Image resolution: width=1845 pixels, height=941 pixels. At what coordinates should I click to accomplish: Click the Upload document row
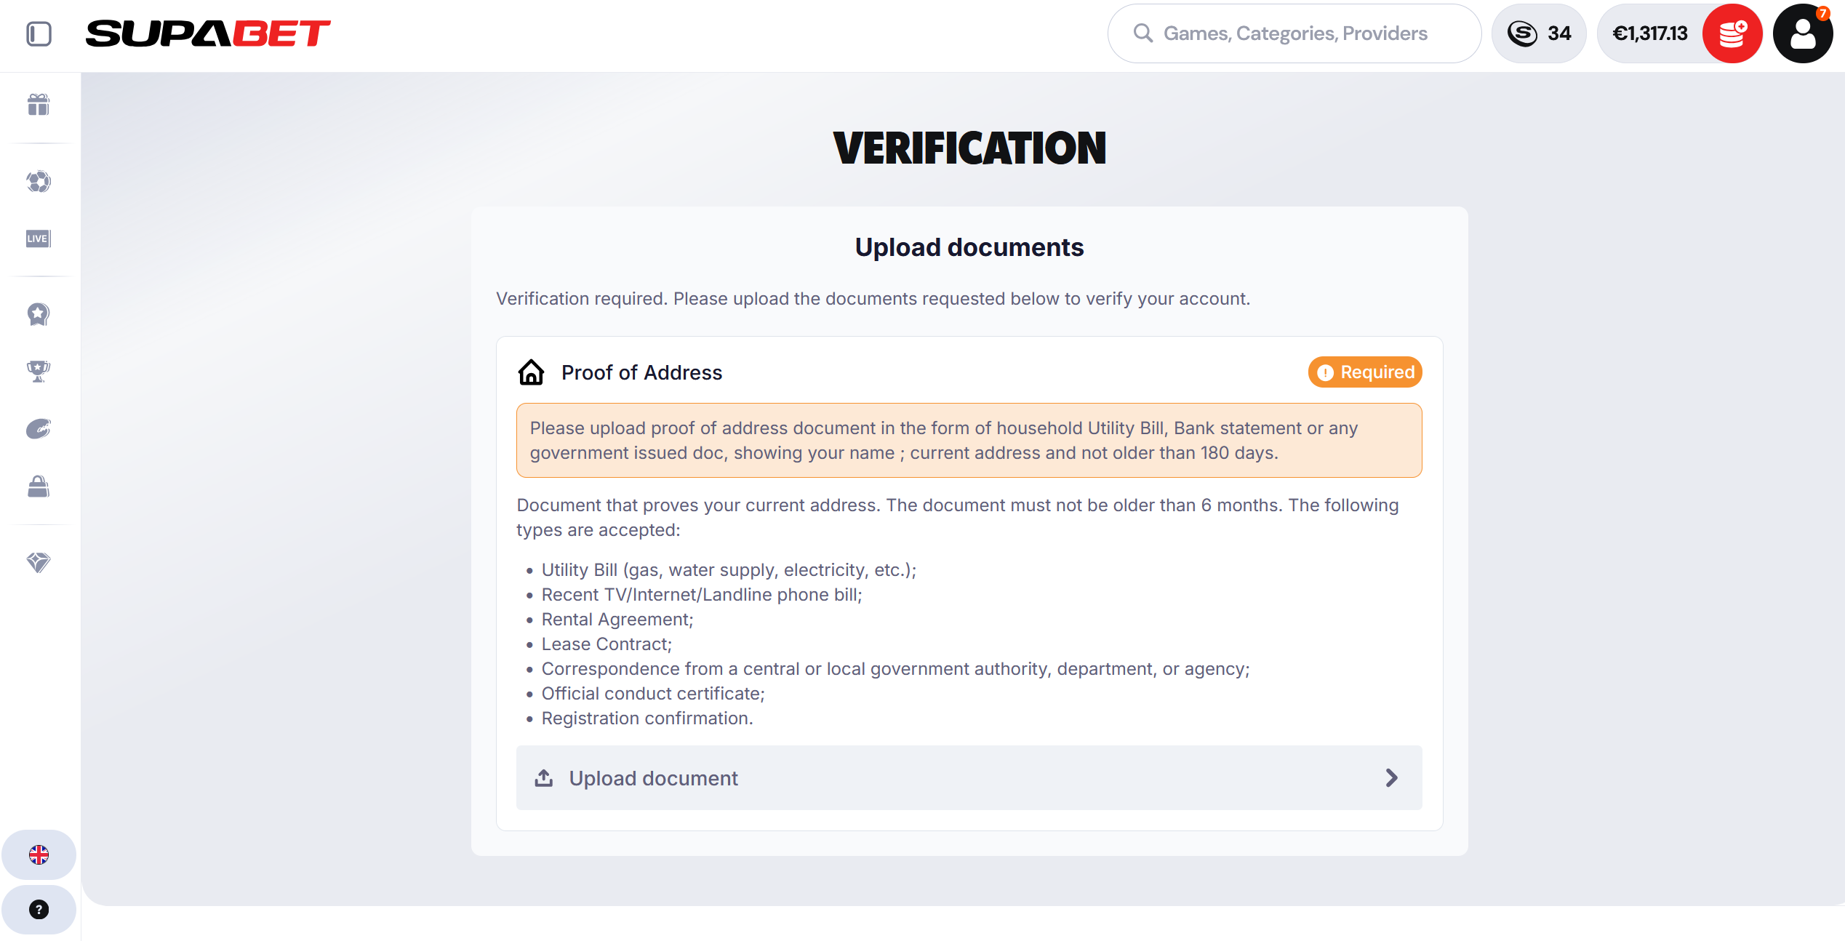[969, 777]
